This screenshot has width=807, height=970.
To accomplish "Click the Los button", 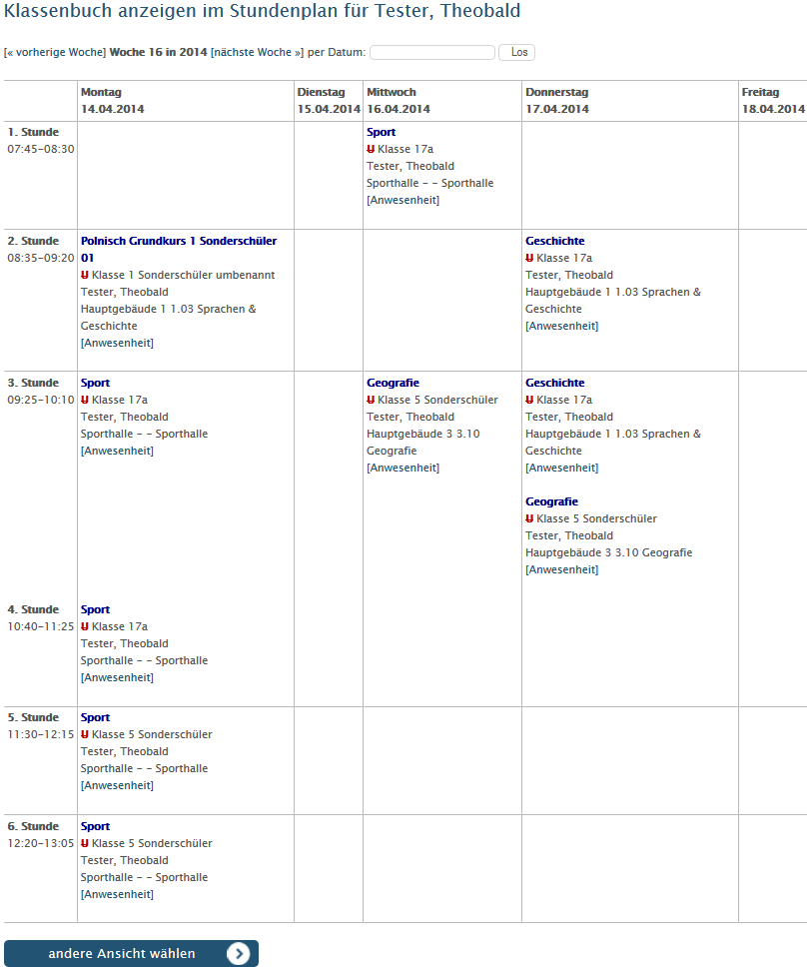I will (517, 53).
